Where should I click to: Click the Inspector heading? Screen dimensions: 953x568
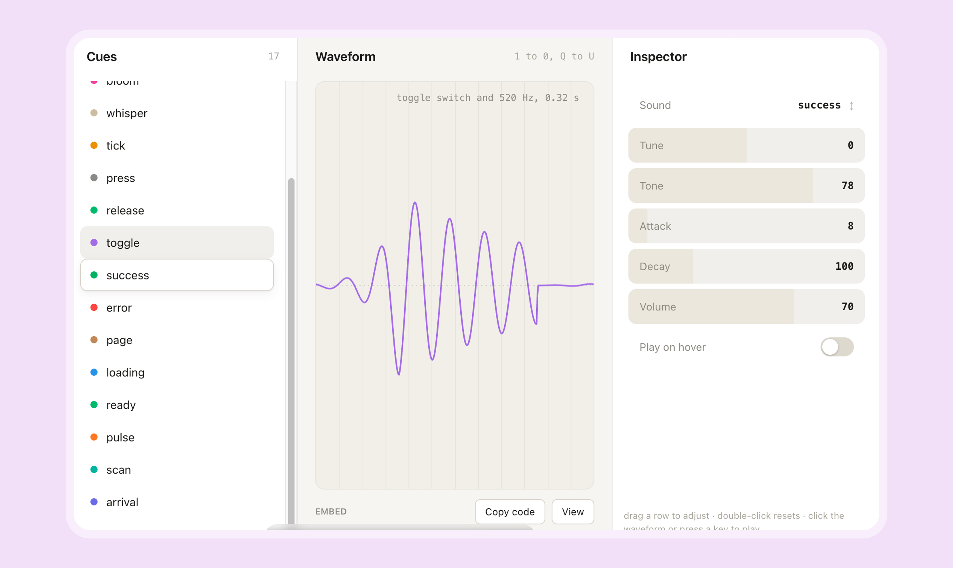click(658, 57)
